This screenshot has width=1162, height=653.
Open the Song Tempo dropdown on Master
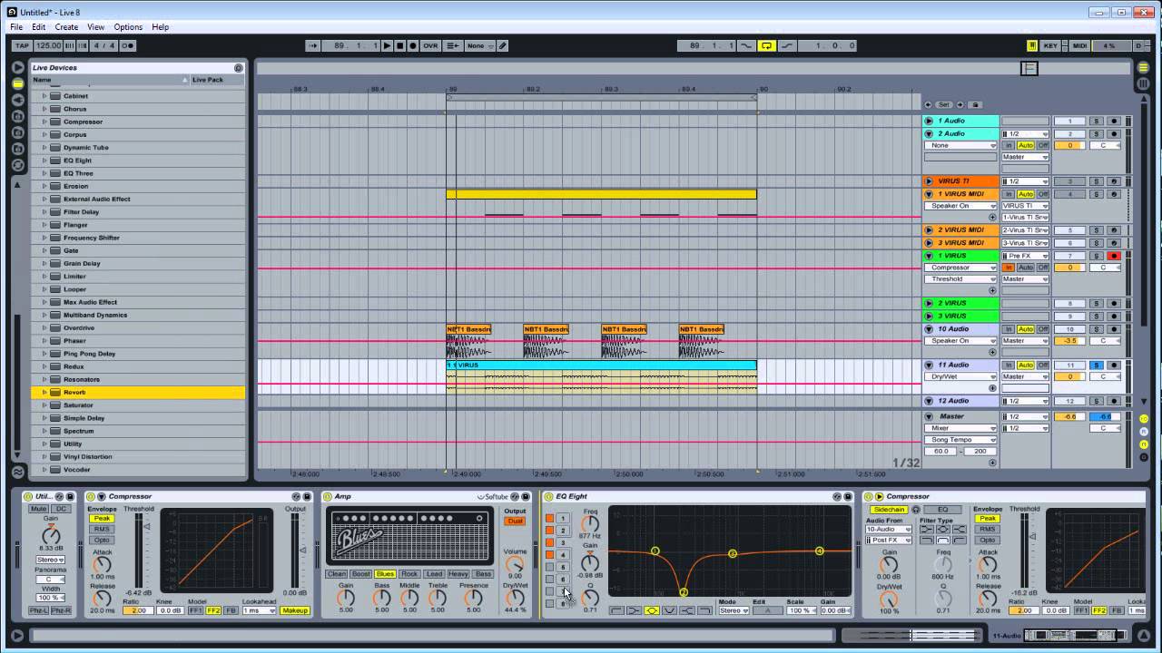960,440
